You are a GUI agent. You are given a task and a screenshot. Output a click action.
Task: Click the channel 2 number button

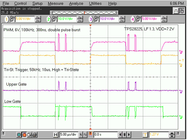49,19
